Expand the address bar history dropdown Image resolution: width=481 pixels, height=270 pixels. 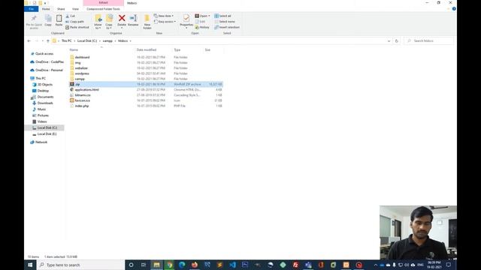coord(389,40)
